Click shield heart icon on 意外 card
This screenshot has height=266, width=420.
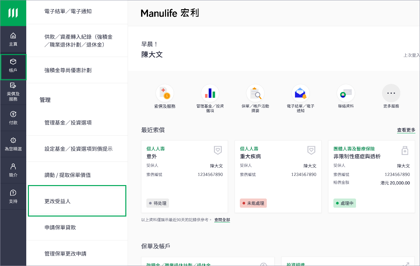218,150
